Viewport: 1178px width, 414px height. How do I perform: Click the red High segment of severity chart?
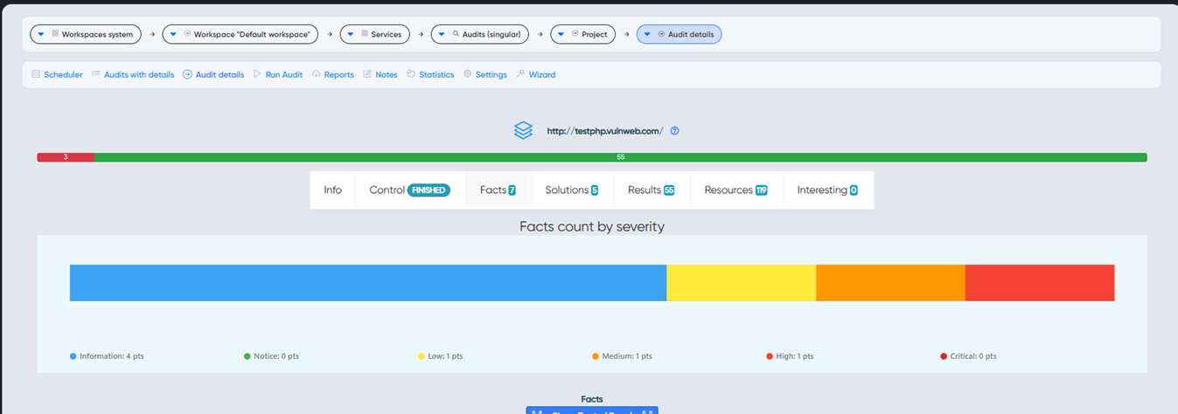(x=1040, y=283)
